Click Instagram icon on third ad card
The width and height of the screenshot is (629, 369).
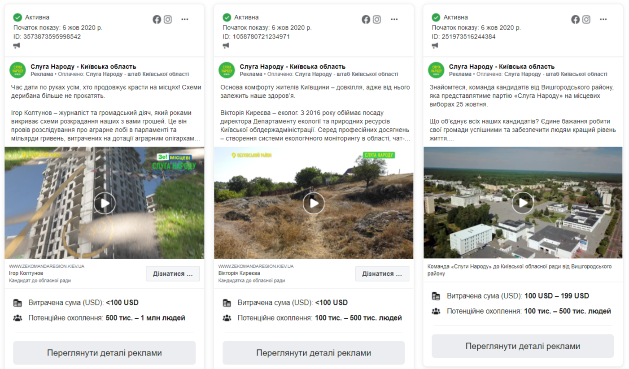586,19
